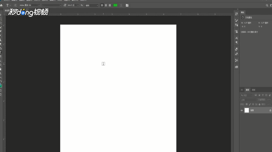This screenshot has height=152, width=272.
Task: Switch to the 3D tab
Action: (x=242, y=90)
